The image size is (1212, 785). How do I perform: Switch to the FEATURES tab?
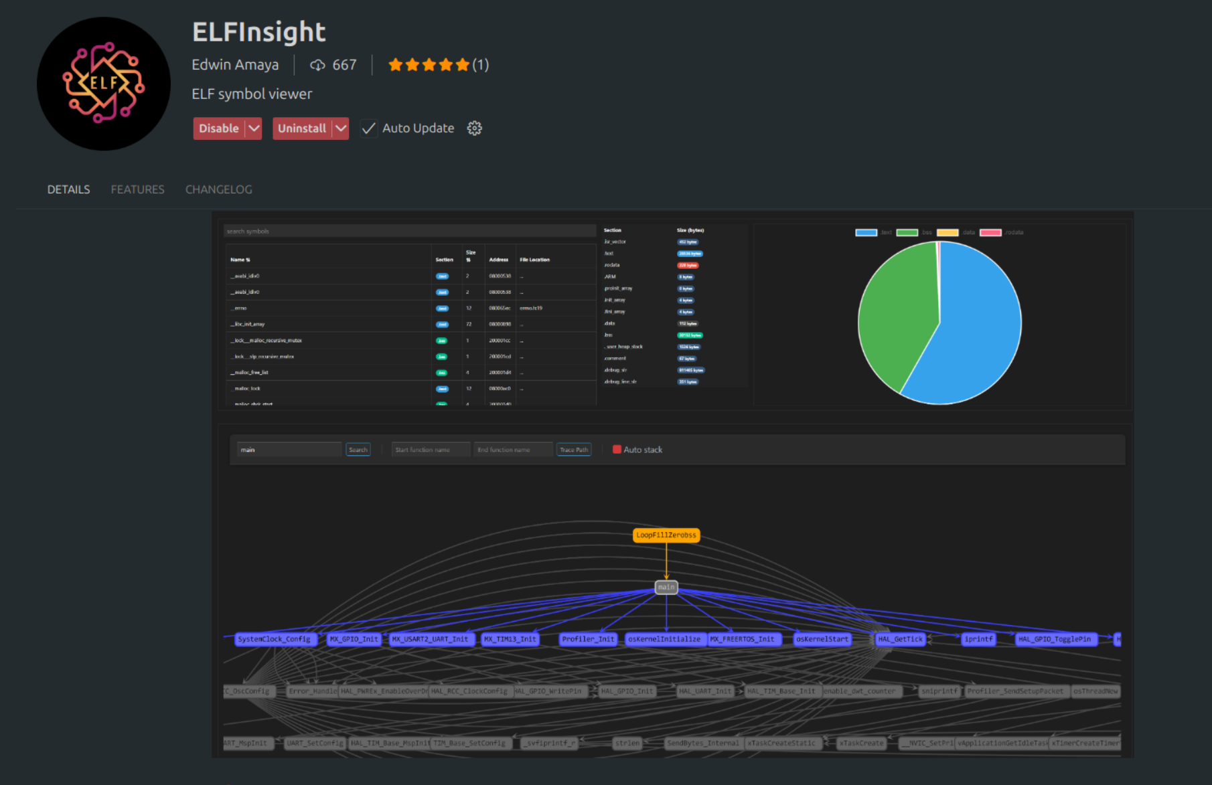[137, 189]
